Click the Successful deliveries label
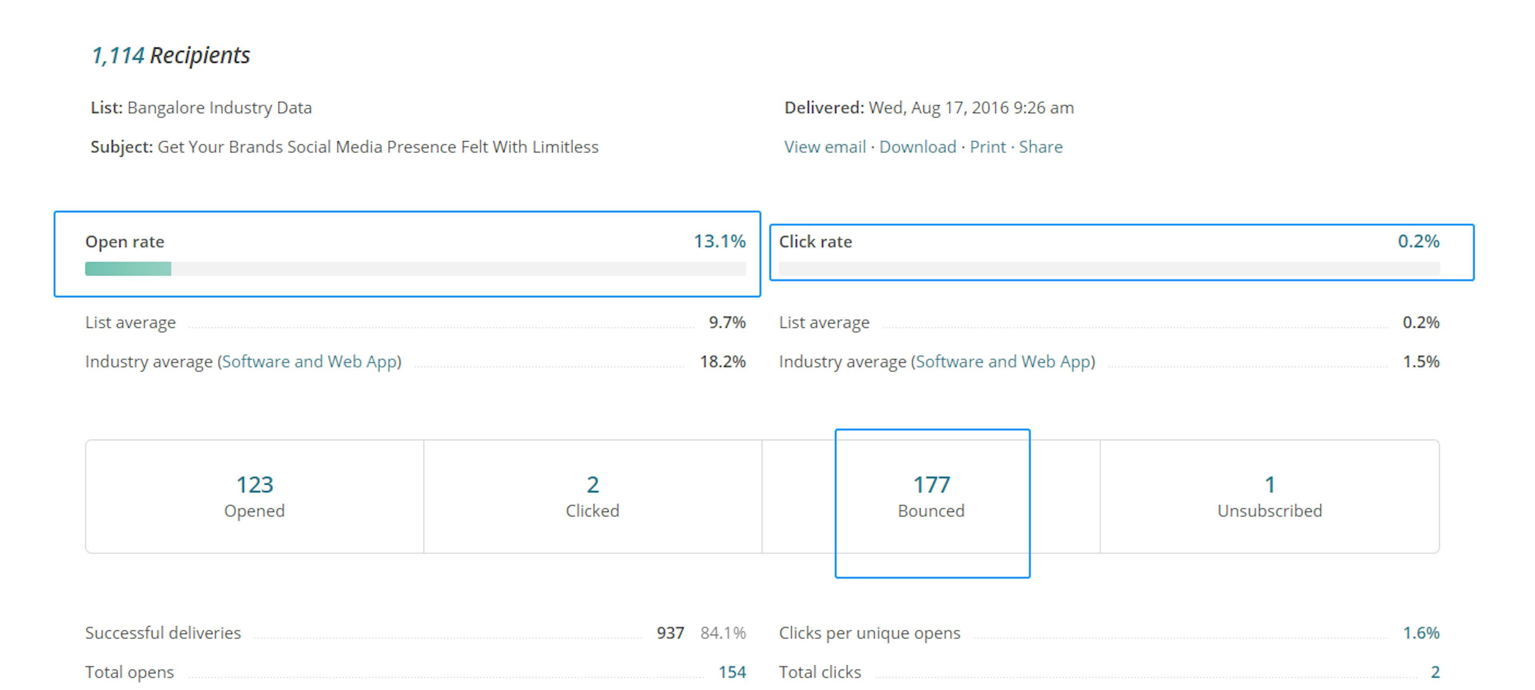Image resolution: width=1535 pixels, height=690 pixels. 163,632
